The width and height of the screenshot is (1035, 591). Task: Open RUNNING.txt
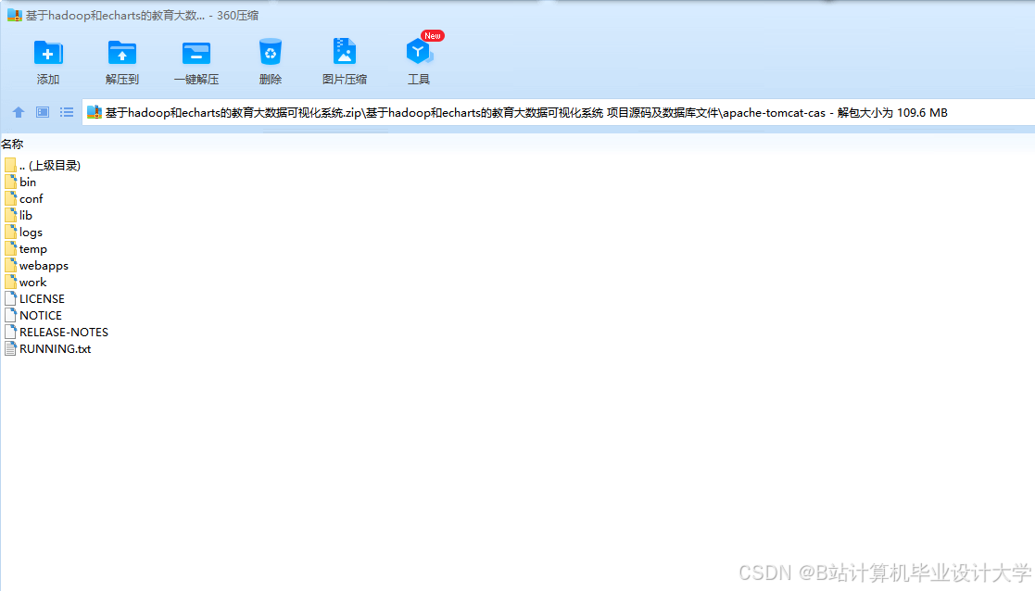pyautogui.click(x=54, y=348)
